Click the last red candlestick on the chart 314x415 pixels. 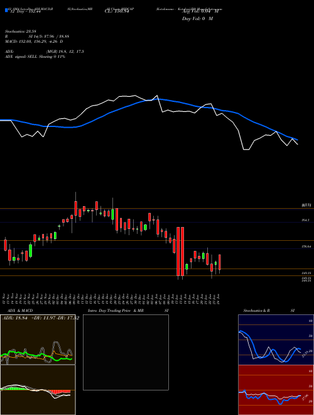pos(219,262)
